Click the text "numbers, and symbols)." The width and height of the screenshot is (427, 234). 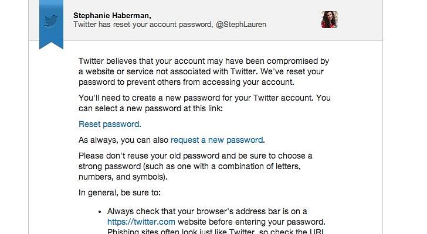pos(123,177)
